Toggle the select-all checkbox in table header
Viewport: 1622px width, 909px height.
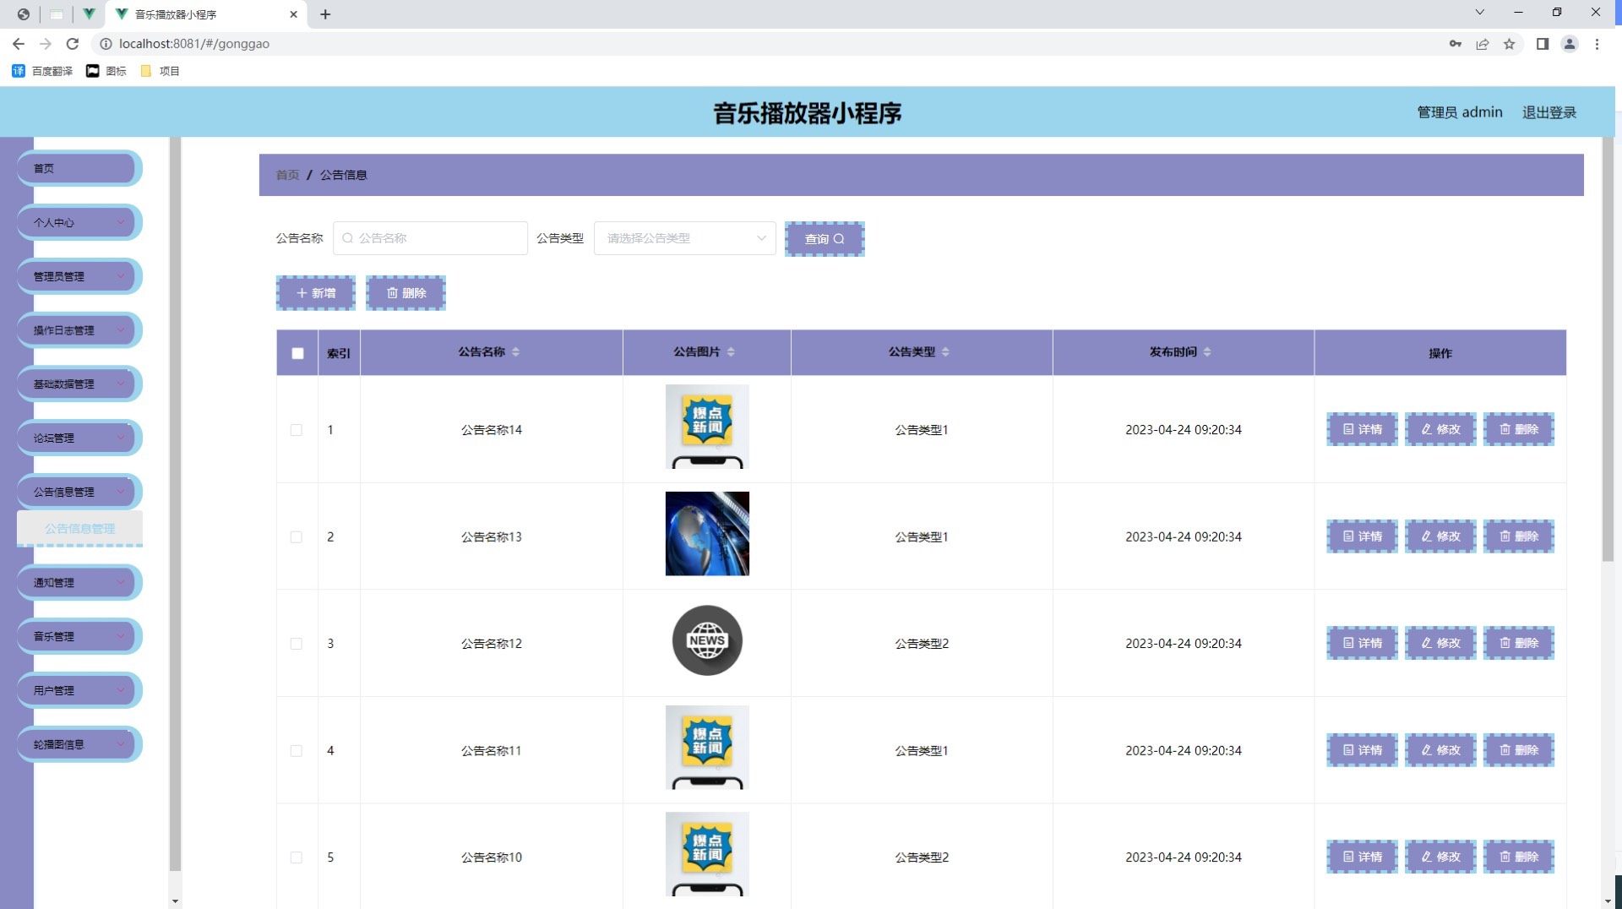297,353
